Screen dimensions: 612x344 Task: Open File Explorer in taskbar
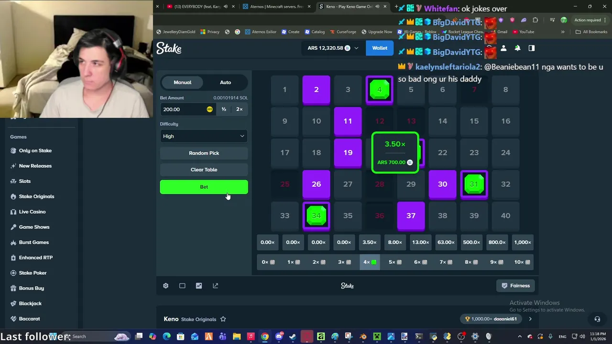click(237, 336)
